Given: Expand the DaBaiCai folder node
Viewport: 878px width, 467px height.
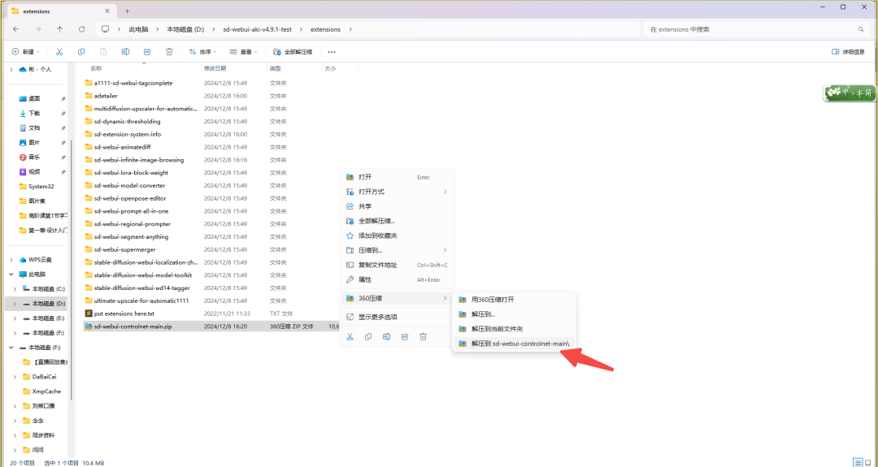Looking at the screenshot, I should click(x=15, y=377).
